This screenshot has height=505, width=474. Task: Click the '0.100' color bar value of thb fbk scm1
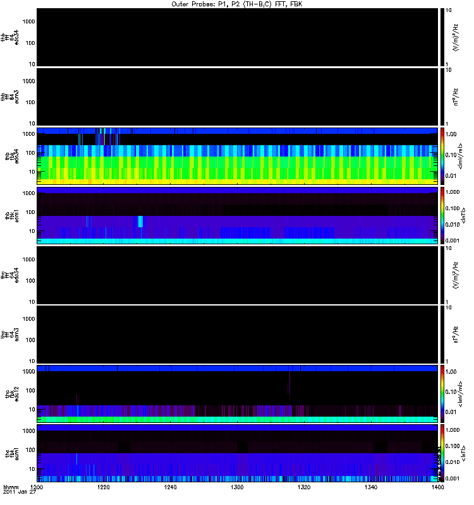pos(453,208)
